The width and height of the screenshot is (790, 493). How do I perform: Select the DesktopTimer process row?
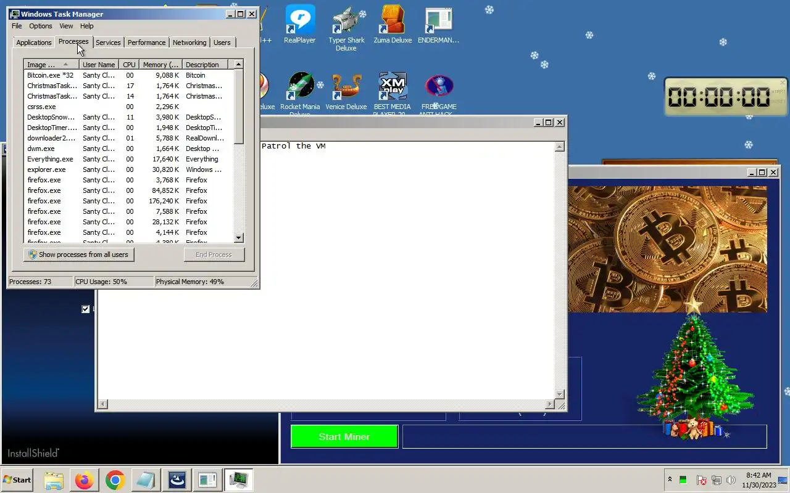click(129, 128)
